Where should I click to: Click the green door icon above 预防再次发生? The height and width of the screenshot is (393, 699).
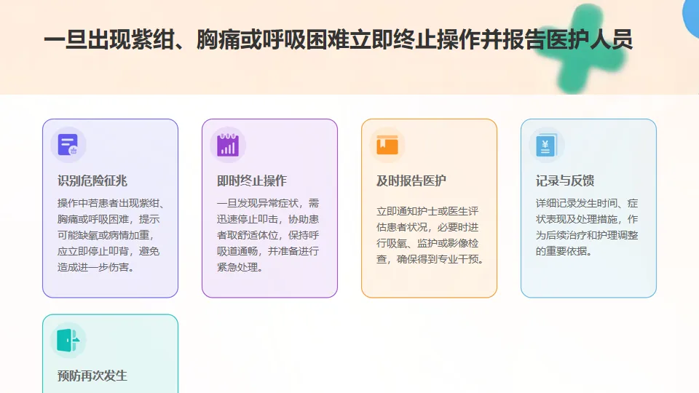tap(68, 341)
